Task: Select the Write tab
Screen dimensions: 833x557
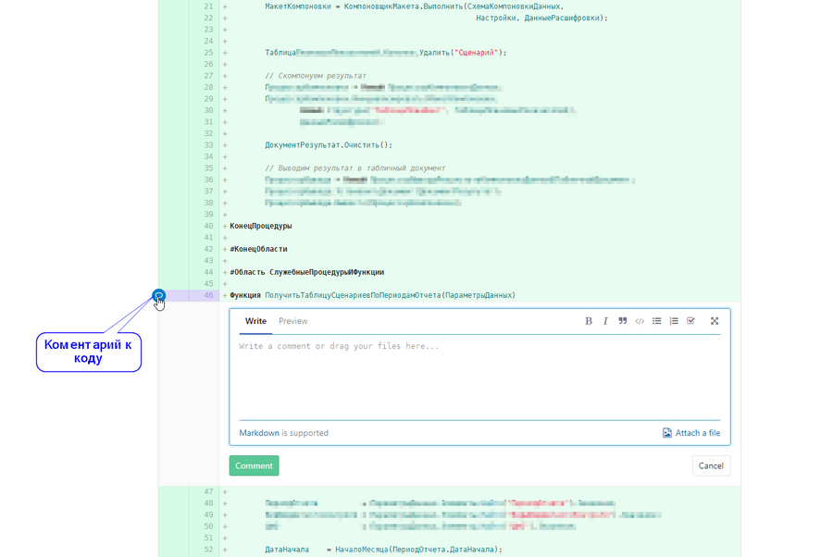Action: pos(255,321)
